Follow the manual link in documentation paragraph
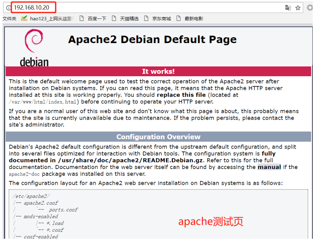Screen dimensions: 313x242 click(269, 167)
